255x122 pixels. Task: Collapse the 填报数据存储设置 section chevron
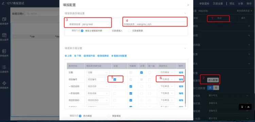pyautogui.click(x=185, y=13)
